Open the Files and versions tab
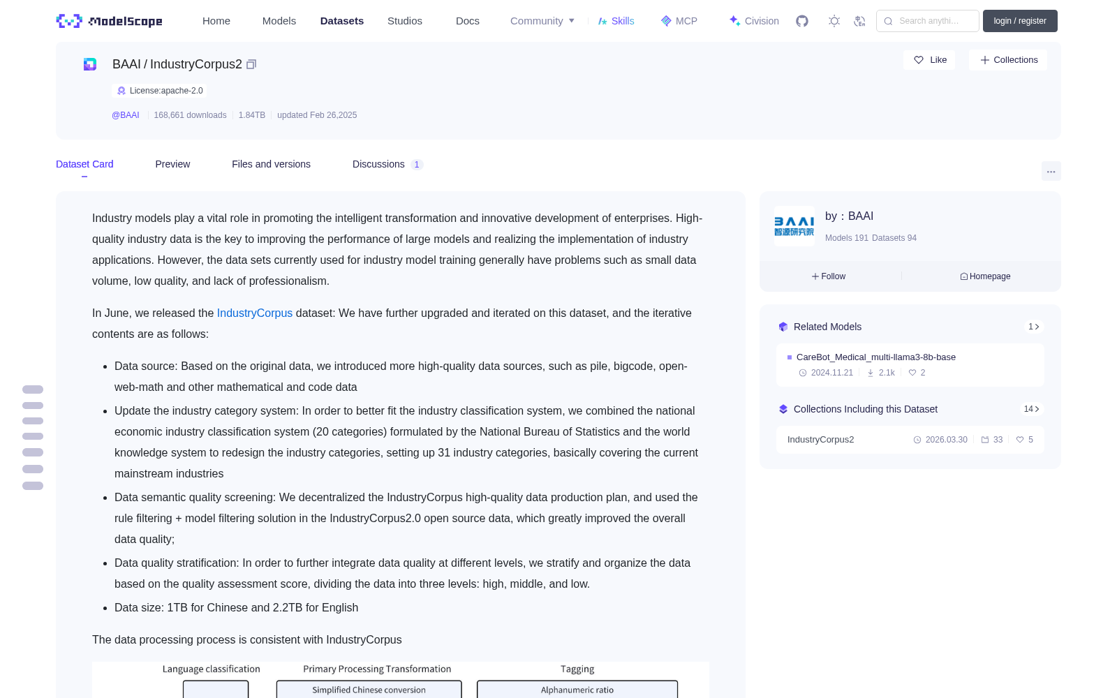1117x698 pixels. [x=271, y=164]
